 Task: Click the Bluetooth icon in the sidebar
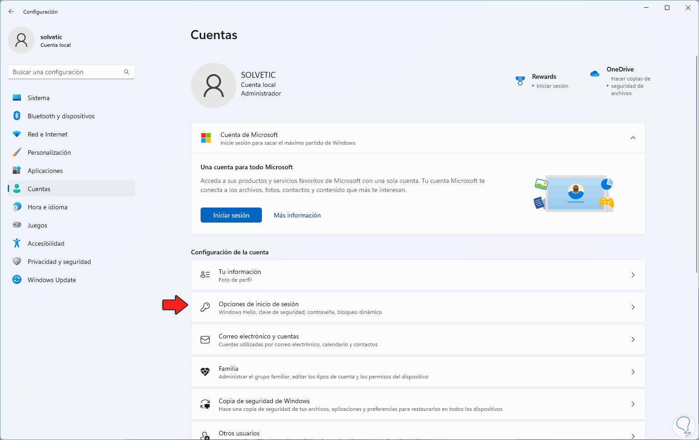(17, 116)
